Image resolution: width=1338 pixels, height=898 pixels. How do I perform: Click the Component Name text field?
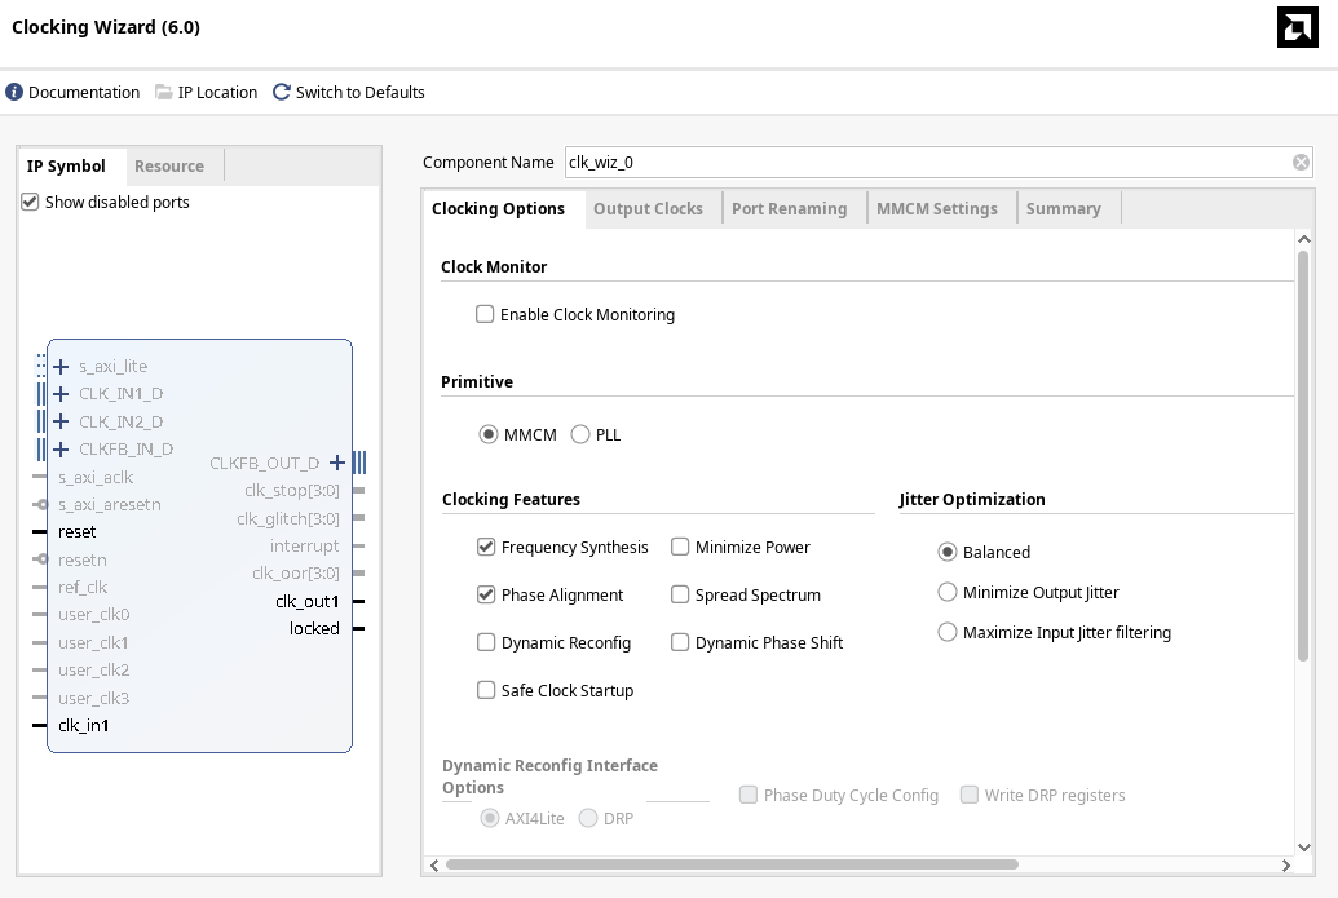click(924, 162)
